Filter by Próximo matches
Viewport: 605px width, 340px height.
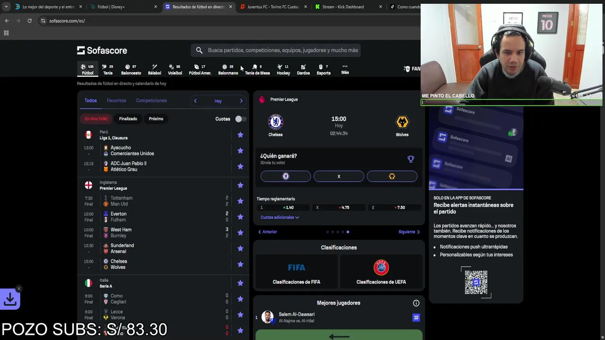tap(156, 119)
